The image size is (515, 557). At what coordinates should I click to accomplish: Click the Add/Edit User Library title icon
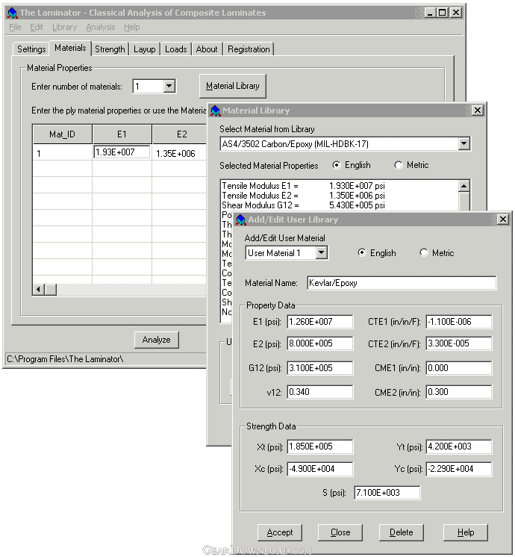(241, 220)
